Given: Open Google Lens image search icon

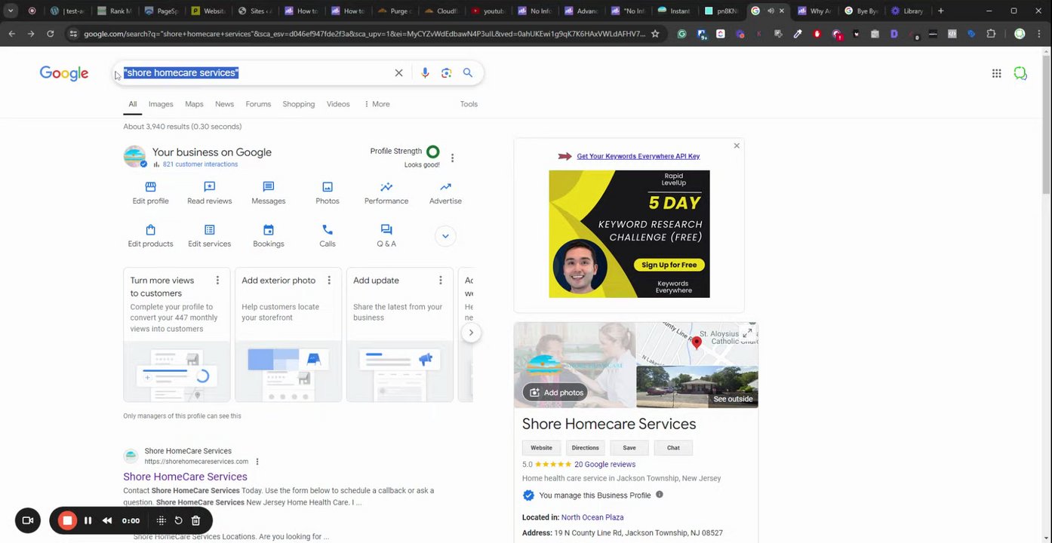Looking at the screenshot, I should pyautogui.click(x=446, y=72).
